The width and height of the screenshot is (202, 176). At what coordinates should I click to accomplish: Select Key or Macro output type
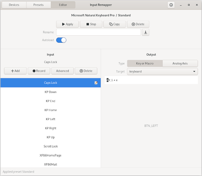[x=144, y=63]
